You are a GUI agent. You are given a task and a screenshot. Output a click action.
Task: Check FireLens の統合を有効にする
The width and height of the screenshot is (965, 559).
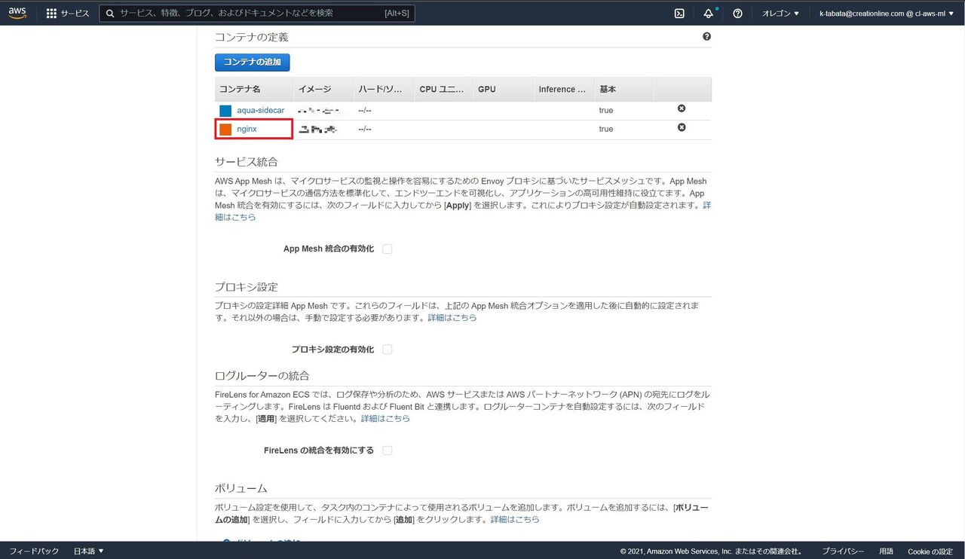click(388, 451)
